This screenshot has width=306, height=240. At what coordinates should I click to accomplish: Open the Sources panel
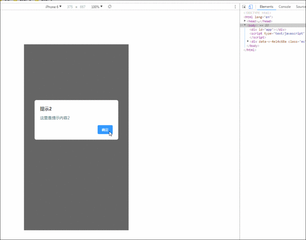301,6
